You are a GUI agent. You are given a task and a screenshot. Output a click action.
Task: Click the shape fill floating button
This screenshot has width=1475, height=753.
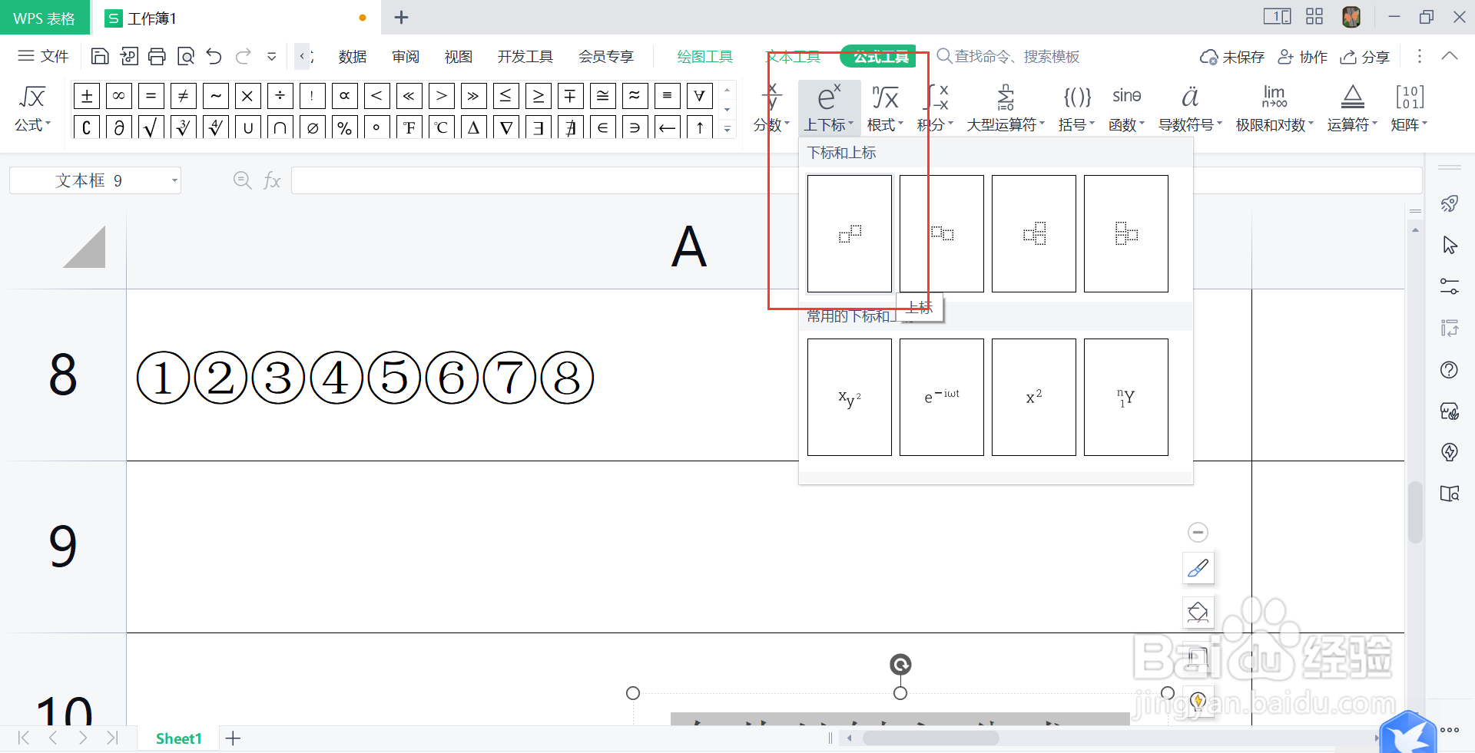click(x=1198, y=612)
